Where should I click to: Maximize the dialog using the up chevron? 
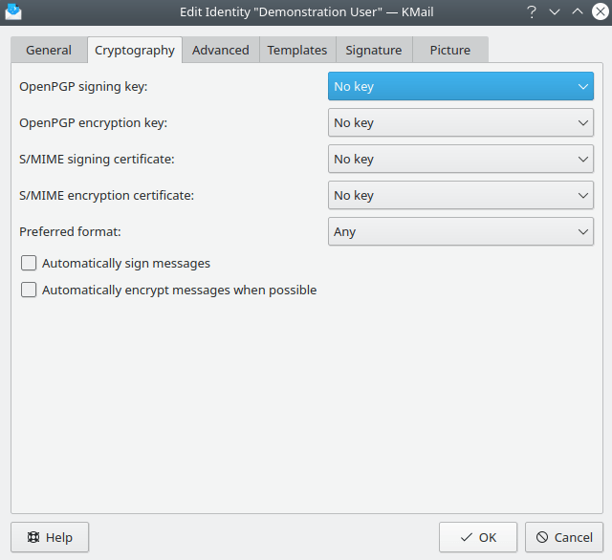click(577, 11)
